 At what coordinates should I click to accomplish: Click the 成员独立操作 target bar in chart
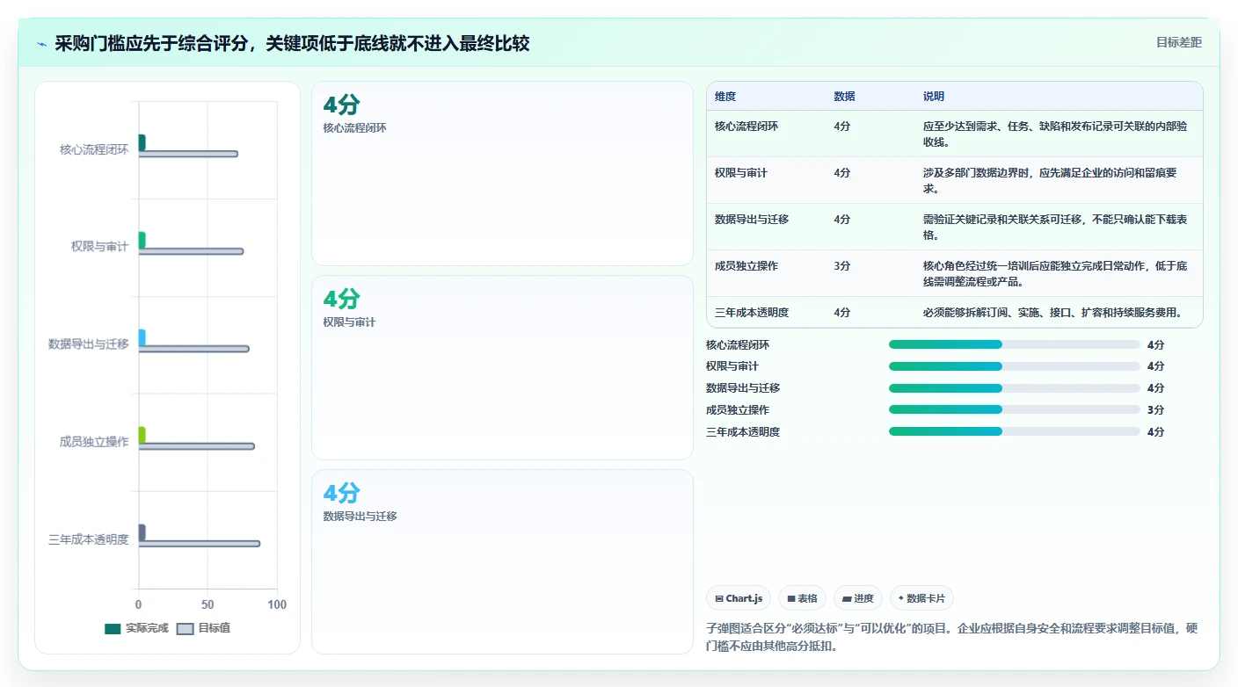click(197, 446)
